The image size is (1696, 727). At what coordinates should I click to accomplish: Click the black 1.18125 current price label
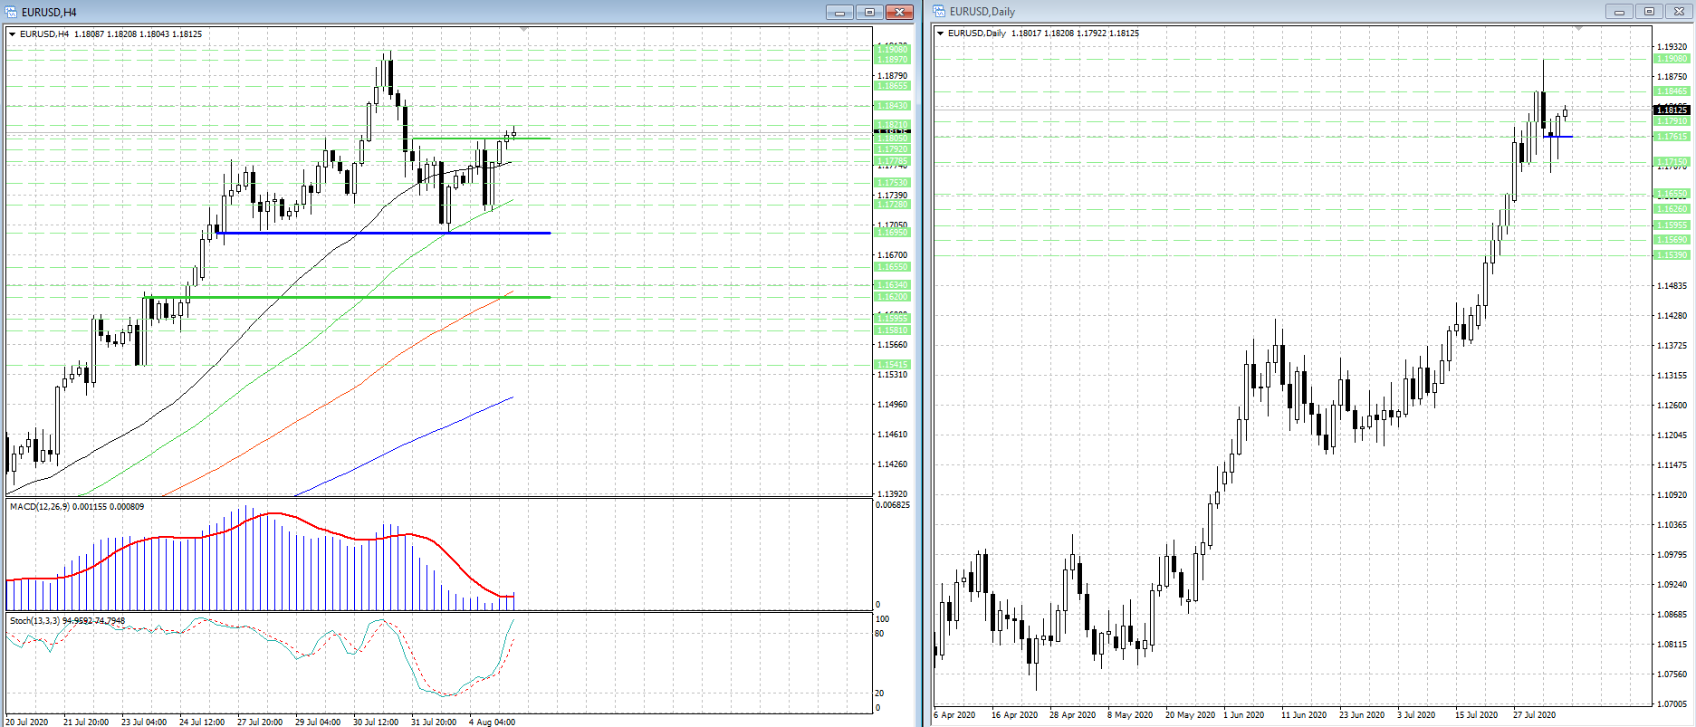(x=1672, y=110)
